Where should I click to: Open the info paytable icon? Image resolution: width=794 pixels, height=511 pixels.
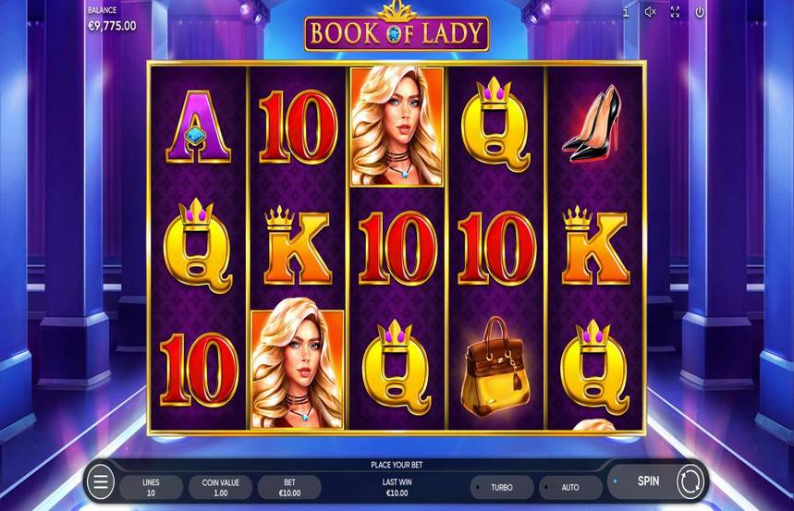(627, 12)
